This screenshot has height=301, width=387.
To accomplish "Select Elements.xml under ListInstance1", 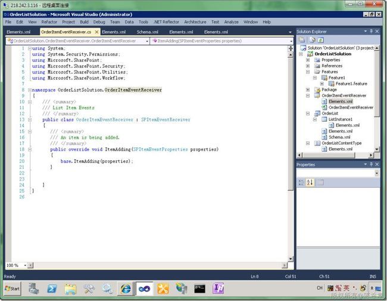I will 348,125.
